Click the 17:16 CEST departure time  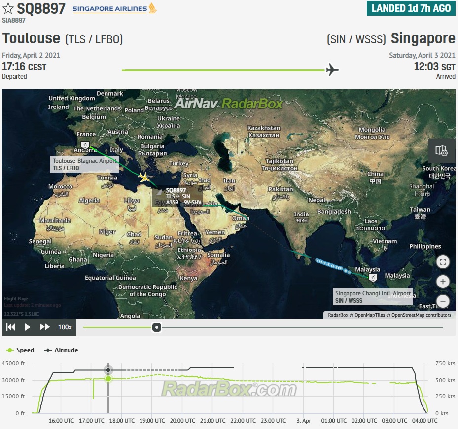pos(24,67)
